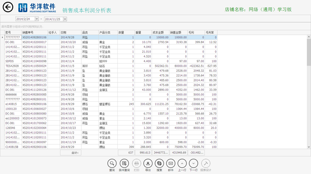Sort by the 销售金额 column header
311x174 pixels.
tap(178, 33)
